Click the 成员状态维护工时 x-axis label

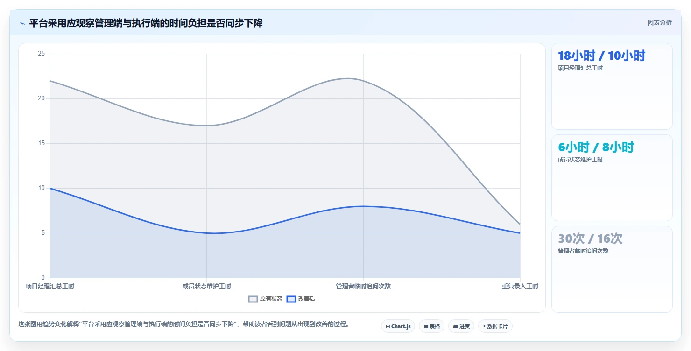(206, 286)
